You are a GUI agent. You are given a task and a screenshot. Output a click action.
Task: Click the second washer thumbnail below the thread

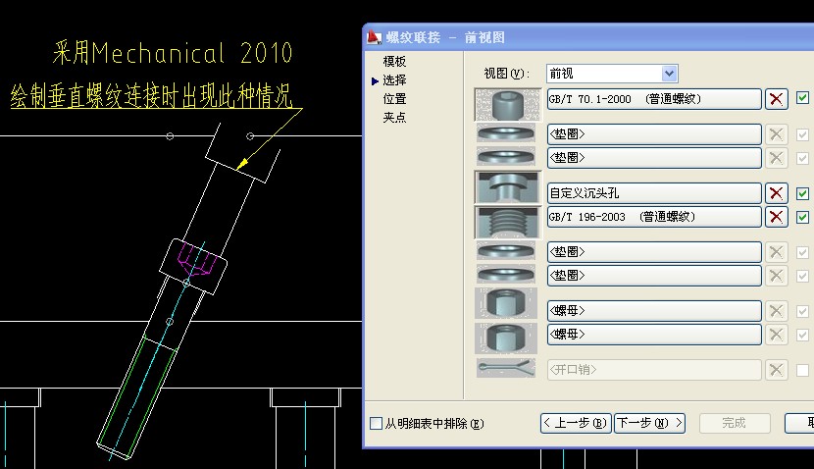(x=506, y=274)
